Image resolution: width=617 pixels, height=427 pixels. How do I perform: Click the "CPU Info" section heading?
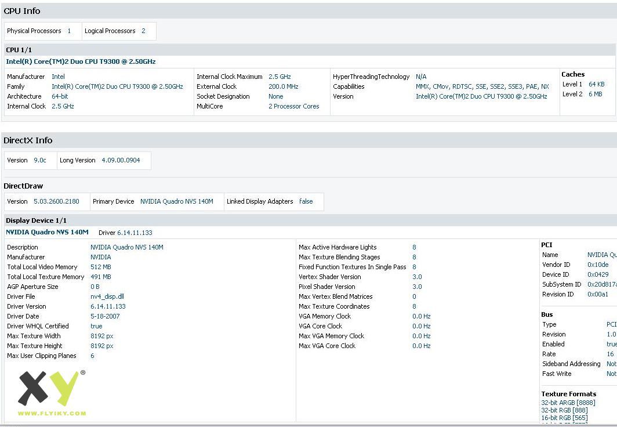(x=22, y=11)
